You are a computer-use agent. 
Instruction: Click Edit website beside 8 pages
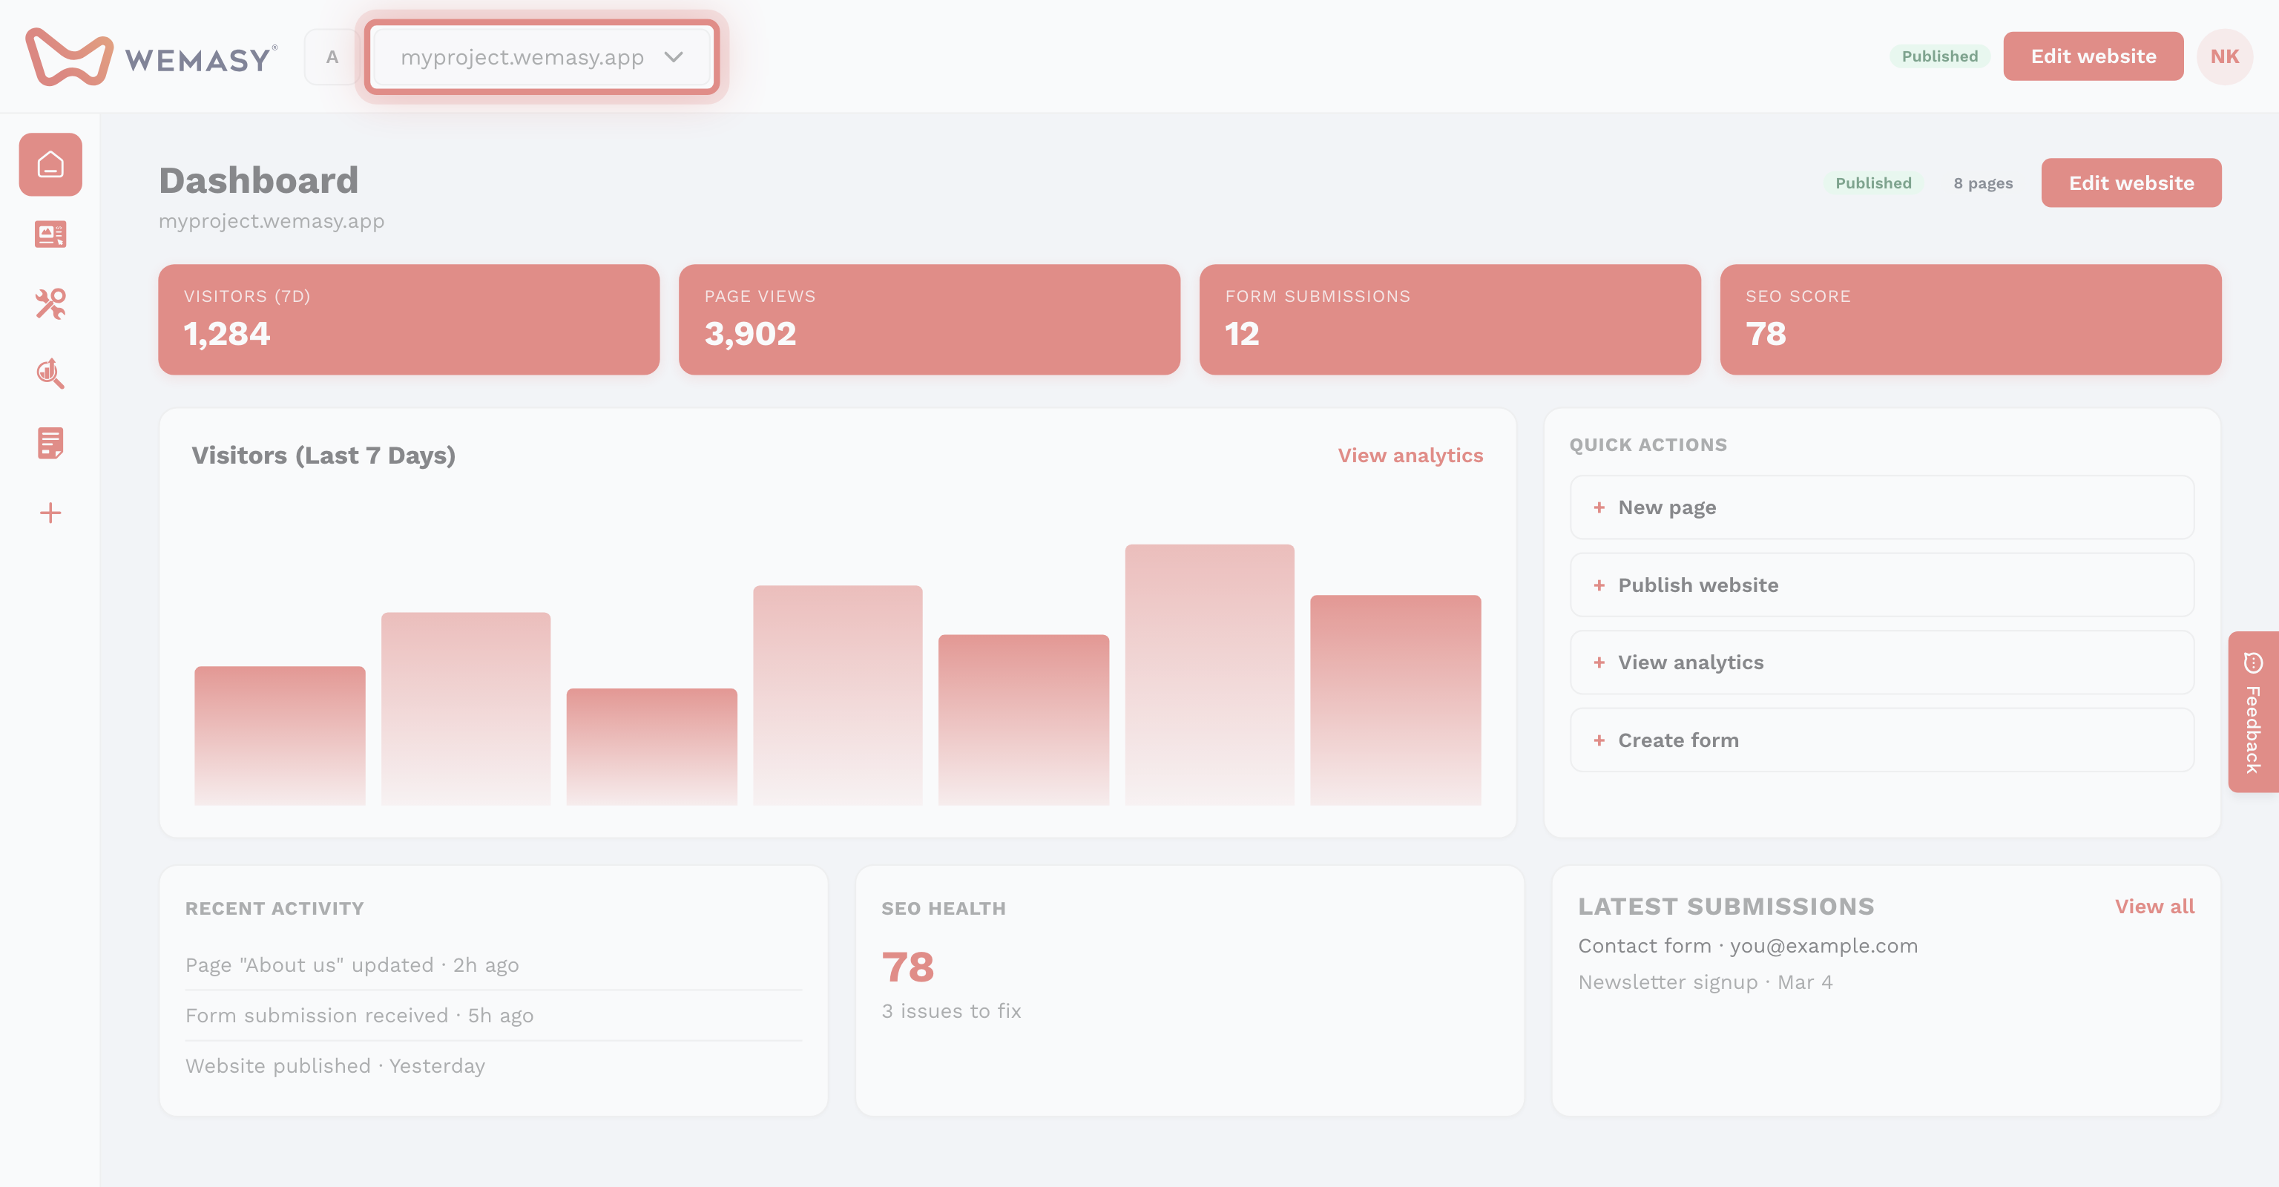pyautogui.click(x=2131, y=183)
